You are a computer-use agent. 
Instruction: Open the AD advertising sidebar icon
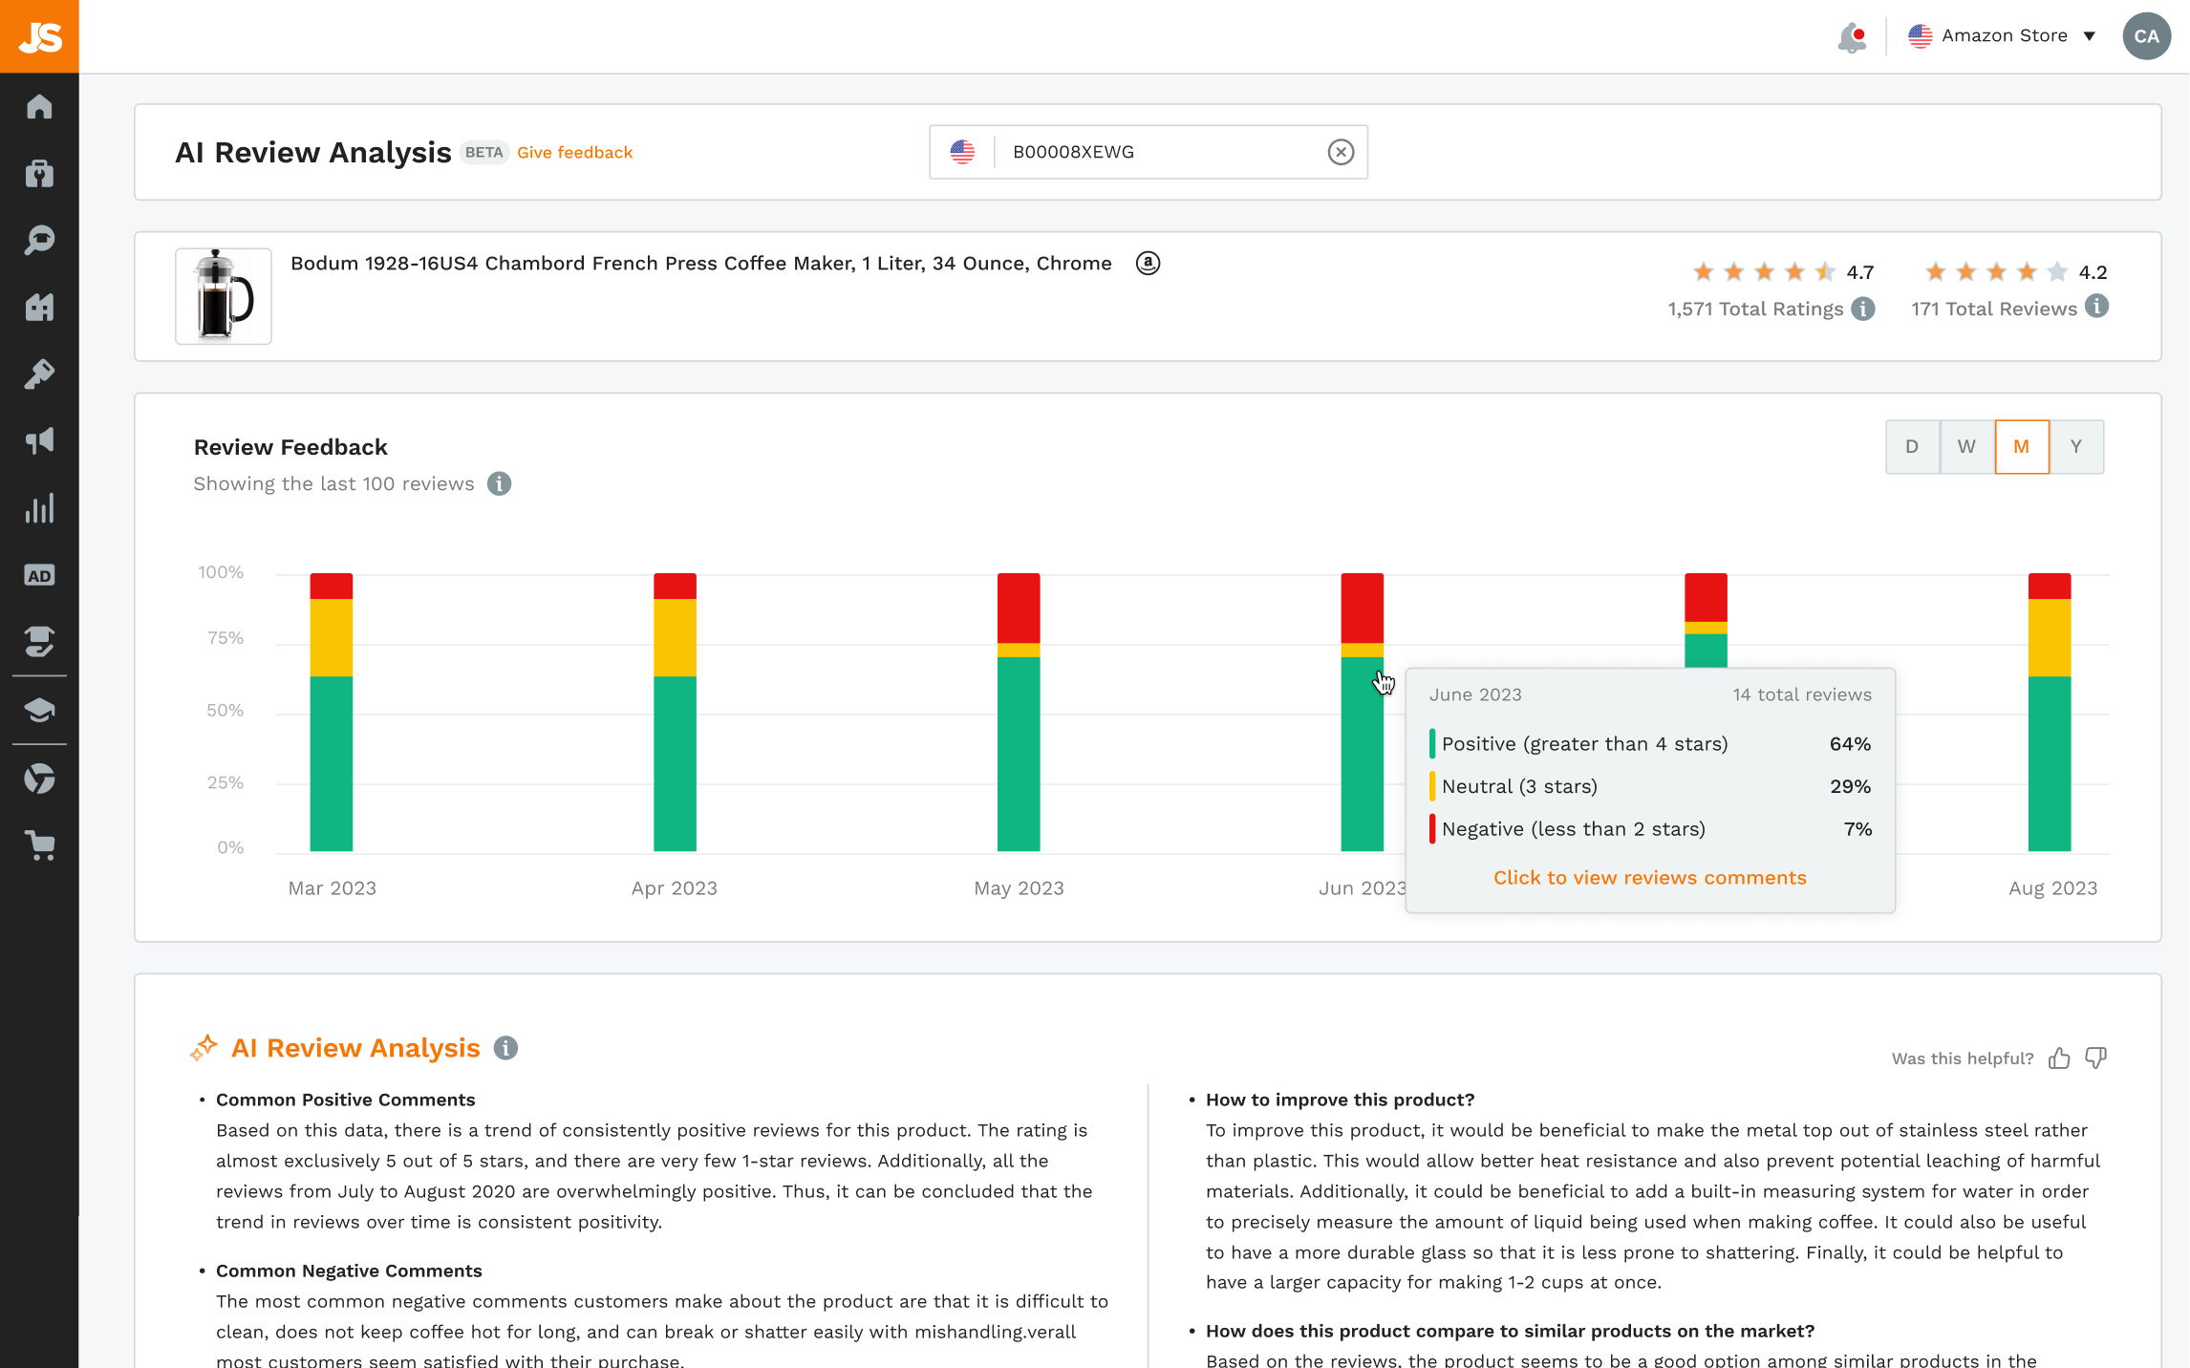tap(39, 575)
